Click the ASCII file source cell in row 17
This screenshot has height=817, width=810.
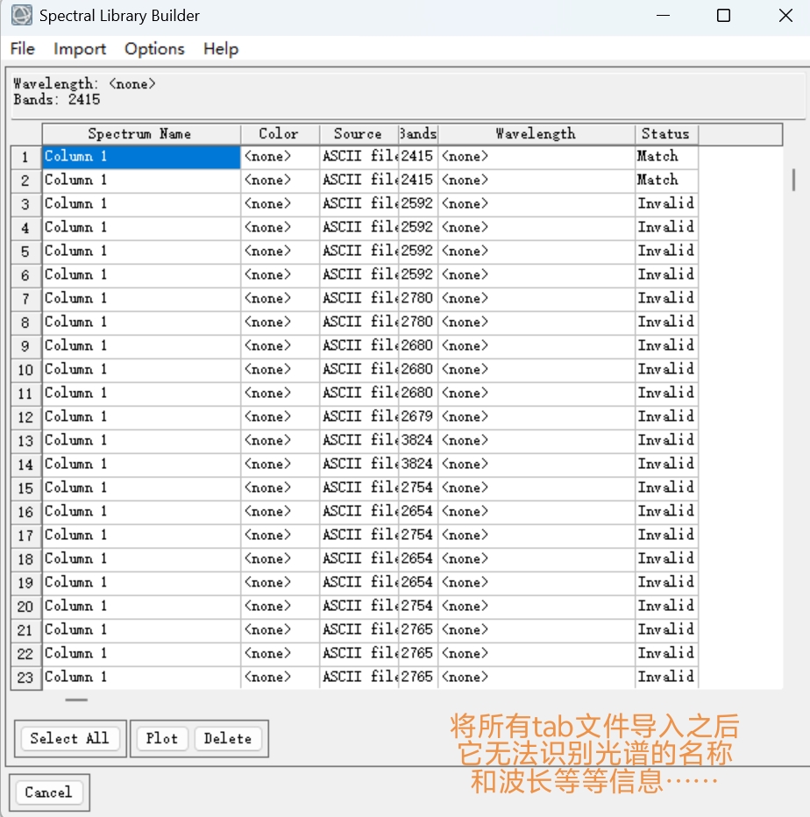click(359, 535)
